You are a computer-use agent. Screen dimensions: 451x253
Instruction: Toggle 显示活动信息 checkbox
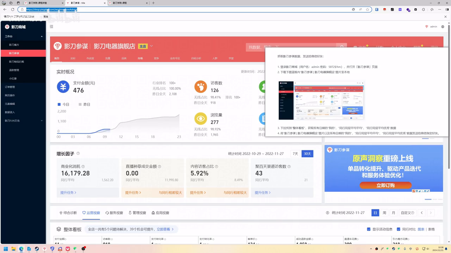pyautogui.click(x=369, y=229)
